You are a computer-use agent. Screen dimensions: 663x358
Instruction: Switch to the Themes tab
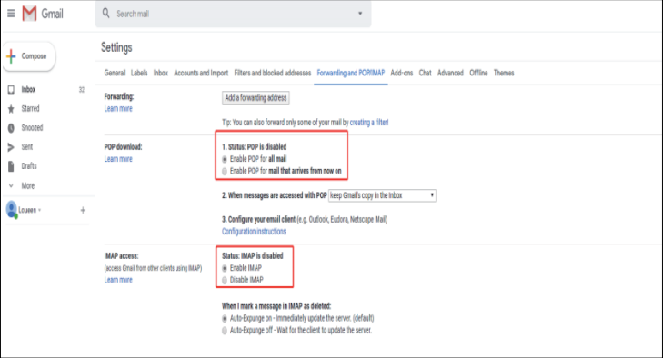pos(504,73)
